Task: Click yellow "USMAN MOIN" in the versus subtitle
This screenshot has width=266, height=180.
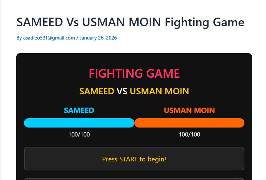Action: pyautogui.click(x=159, y=91)
